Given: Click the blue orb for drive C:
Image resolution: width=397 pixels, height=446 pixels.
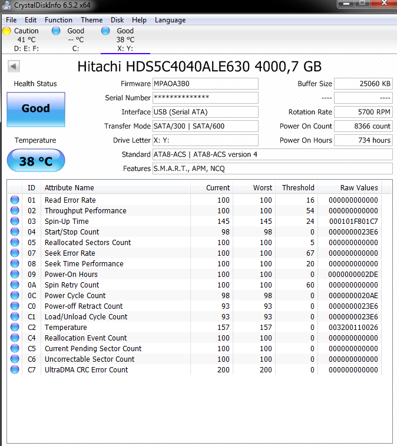Looking at the screenshot, I should coord(56,31).
